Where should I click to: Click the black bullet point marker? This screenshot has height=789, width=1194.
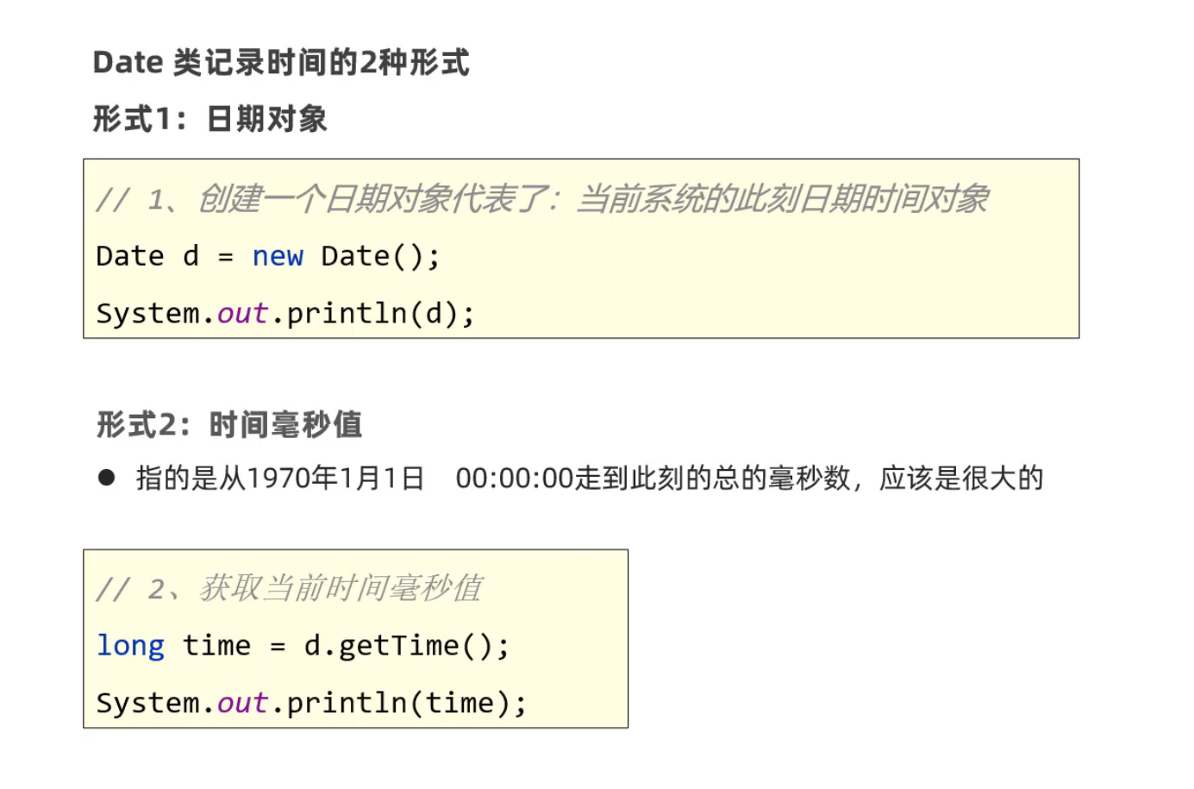(x=106, y=478)
